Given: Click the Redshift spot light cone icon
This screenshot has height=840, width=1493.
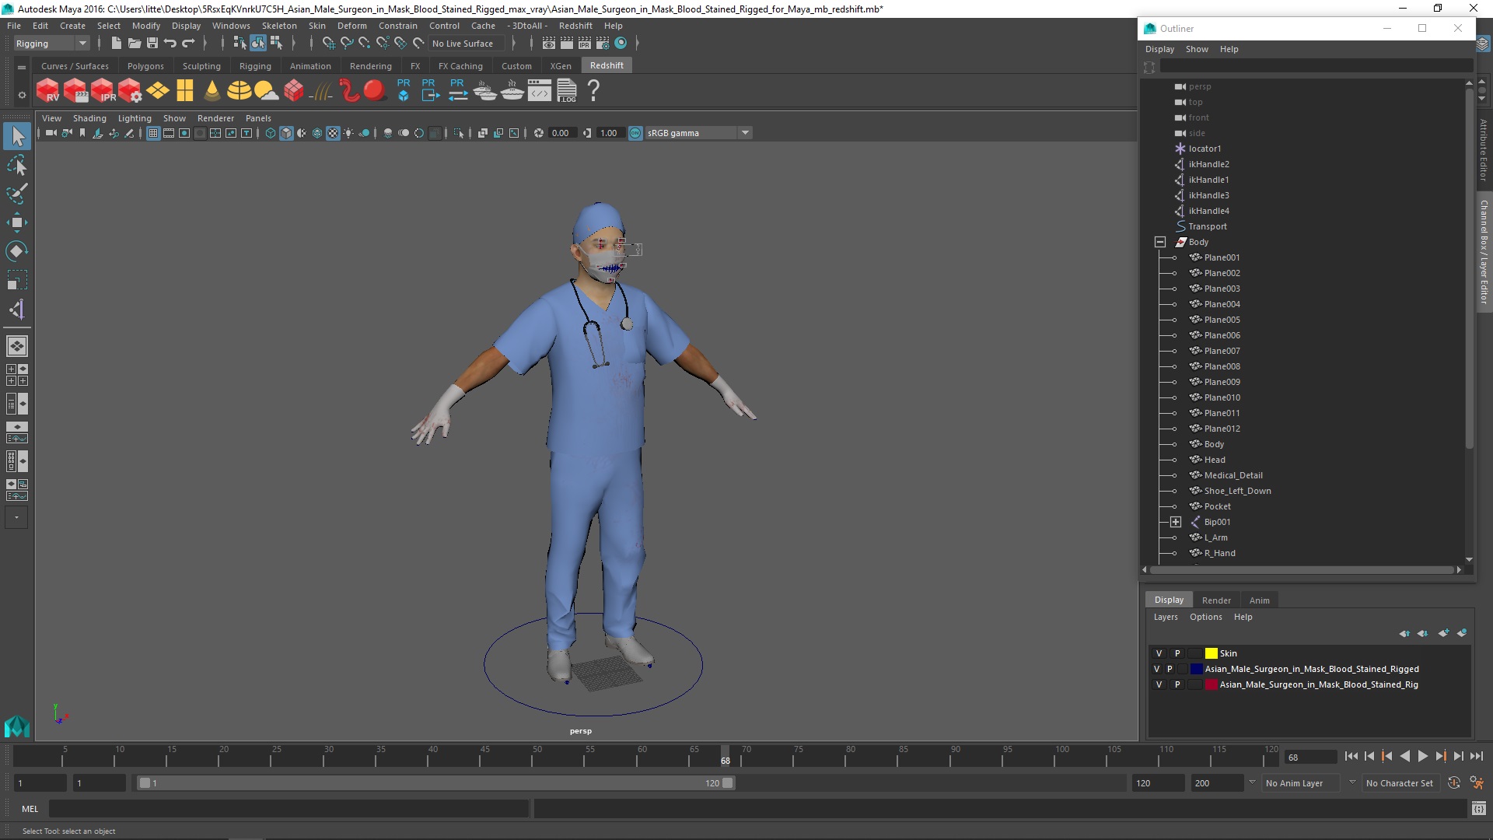Looking at the screenshot, I should click(x=212, y=91).
